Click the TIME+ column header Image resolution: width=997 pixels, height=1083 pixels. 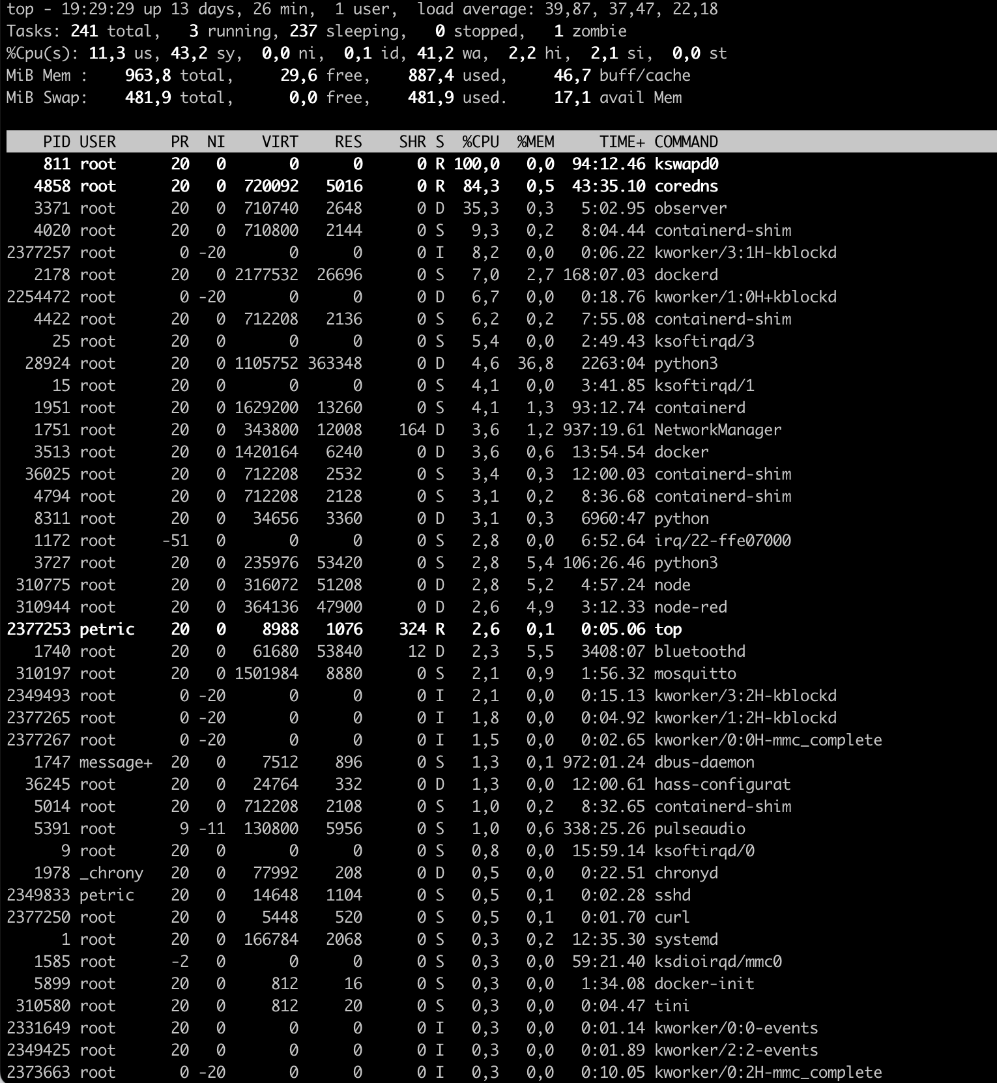[x=622, y=142]
